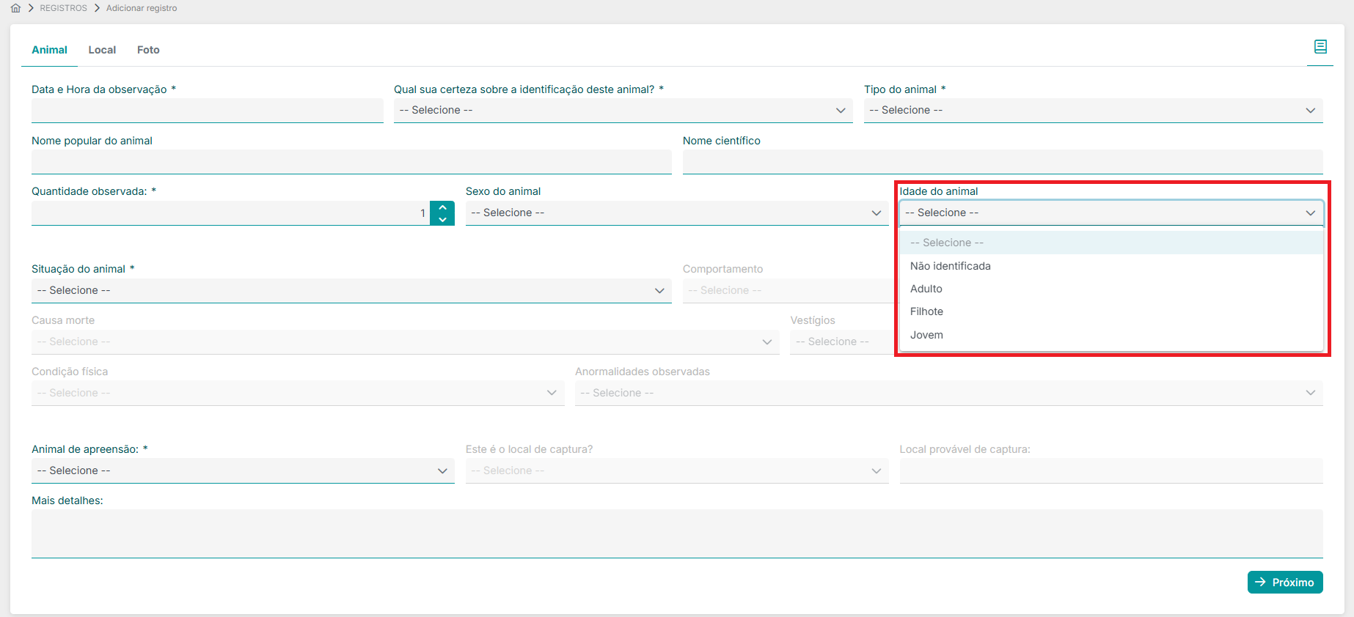Click the home icon in breadcrumb
This screenshot has width=1354, height=617.
(x=15, y=8)
